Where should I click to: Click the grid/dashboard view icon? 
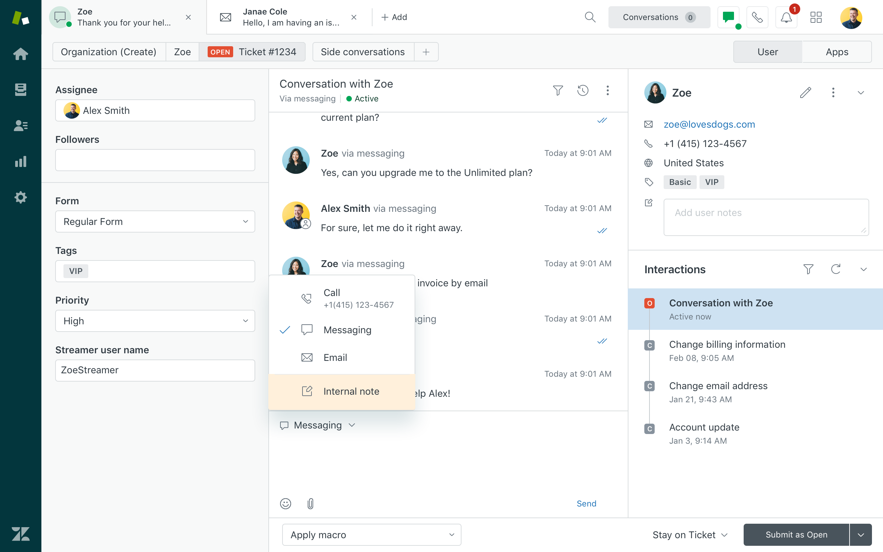point(816,17)
